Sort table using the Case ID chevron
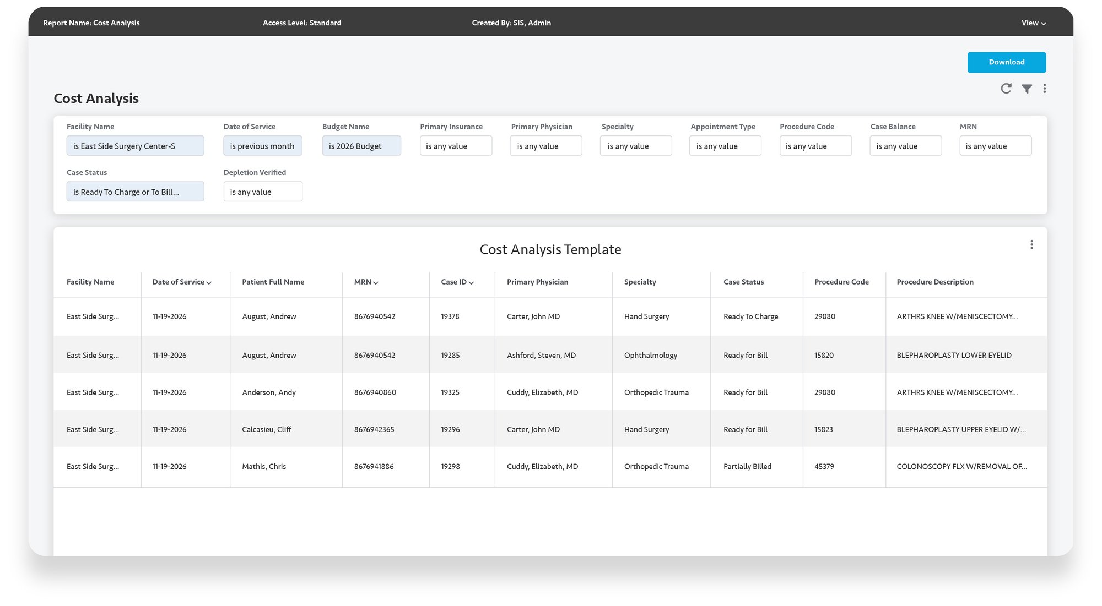 [x=473, y=282]
